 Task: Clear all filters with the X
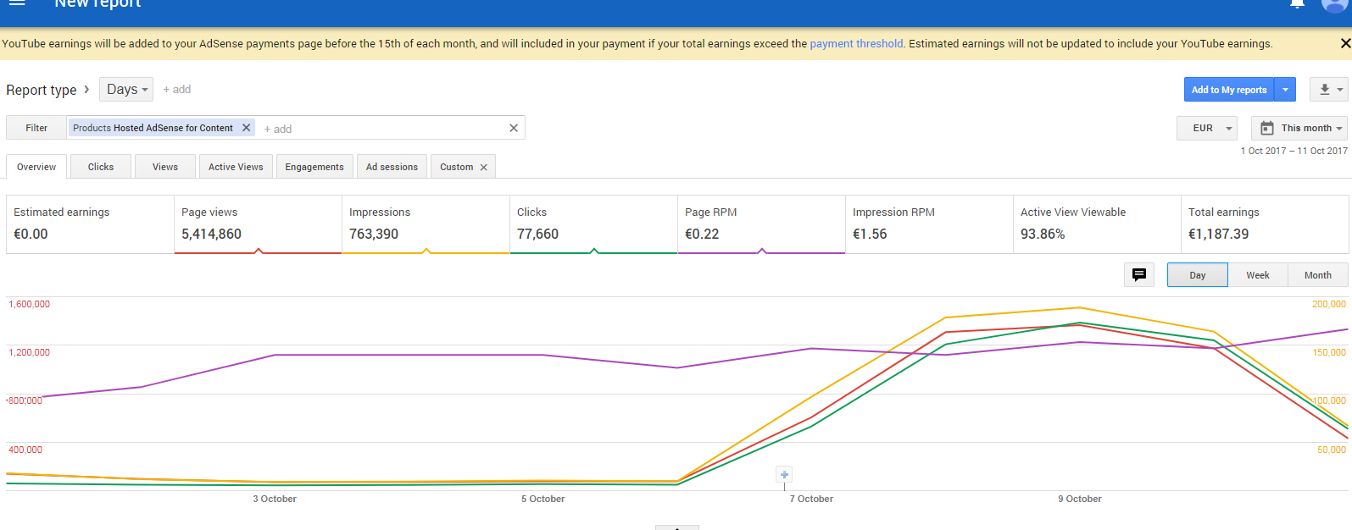(x=514, y=129)
